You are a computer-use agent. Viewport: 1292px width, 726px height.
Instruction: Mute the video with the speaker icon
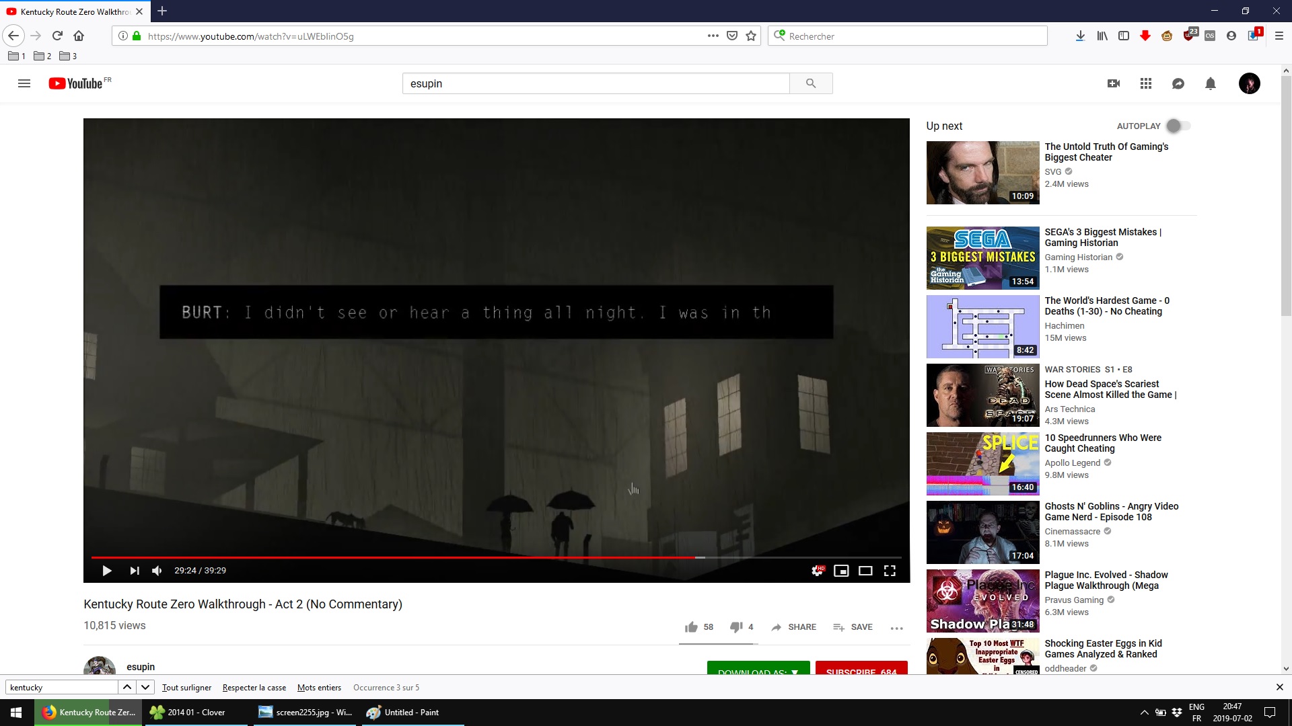click(x=157, y=571)
